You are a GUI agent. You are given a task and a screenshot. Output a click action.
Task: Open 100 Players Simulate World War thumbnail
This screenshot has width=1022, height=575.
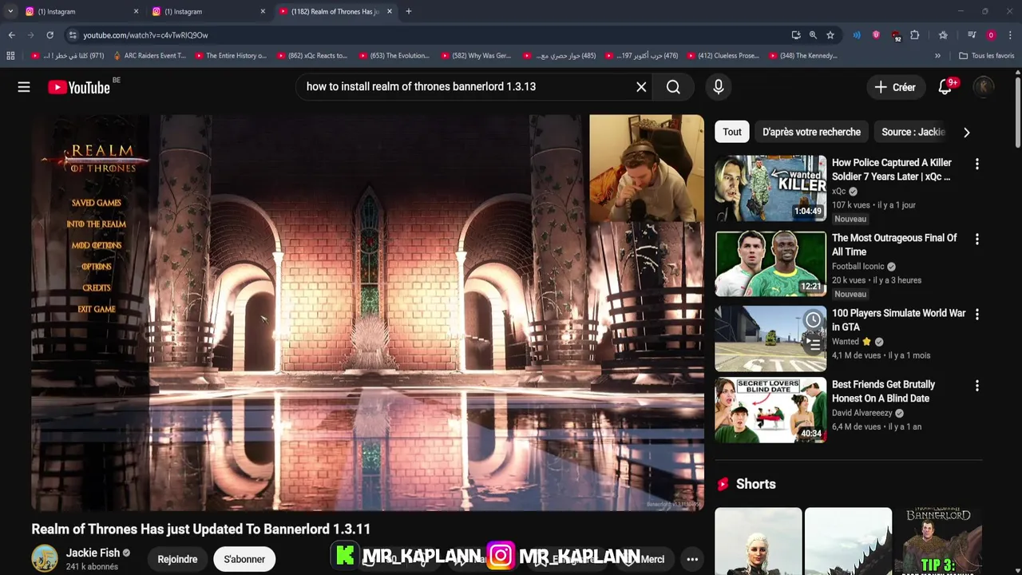click(770, 339)
